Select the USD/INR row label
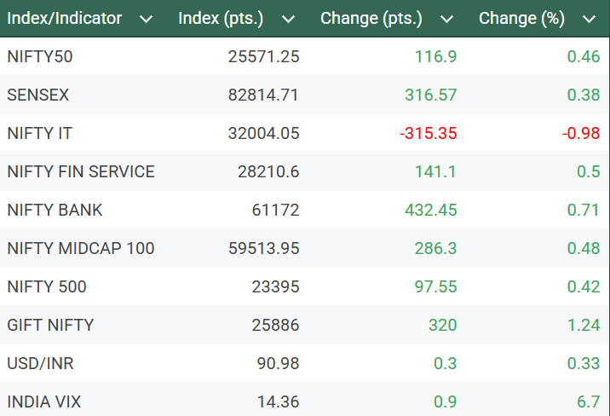 [40, 363]
